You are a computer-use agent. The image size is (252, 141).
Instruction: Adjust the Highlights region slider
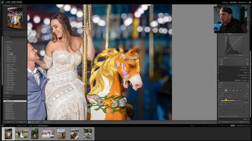pyautogui.click(x=235, y=60)
